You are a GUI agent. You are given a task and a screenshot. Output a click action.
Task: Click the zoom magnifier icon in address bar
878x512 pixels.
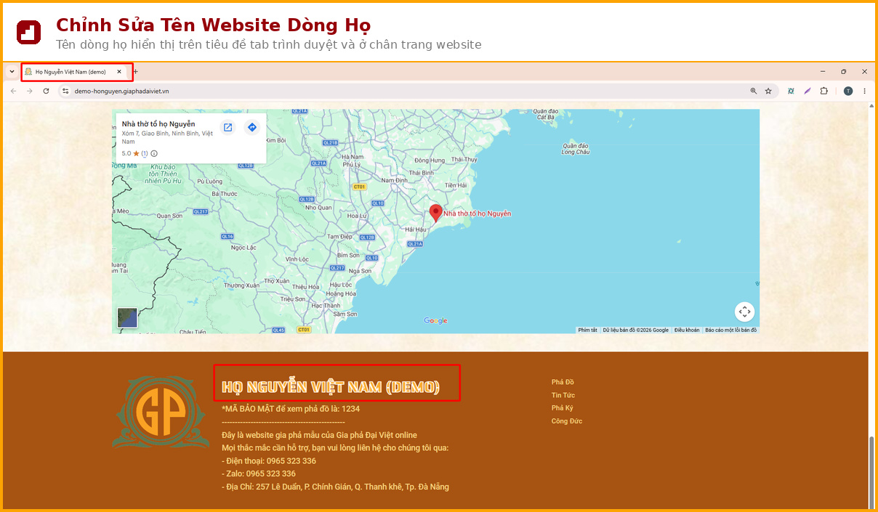click(754, 91)
